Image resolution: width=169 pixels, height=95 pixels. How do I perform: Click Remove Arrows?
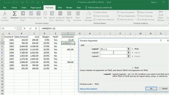tap(125, 20)
